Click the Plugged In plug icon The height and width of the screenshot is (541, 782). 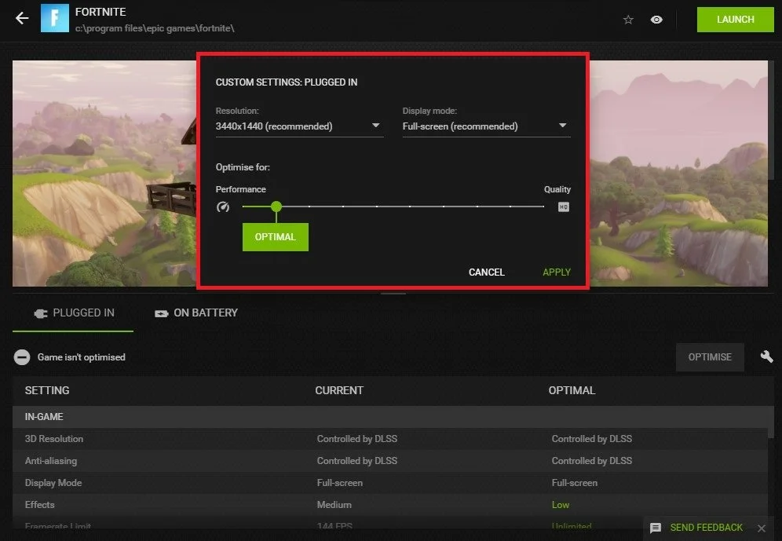pos(41,313)
